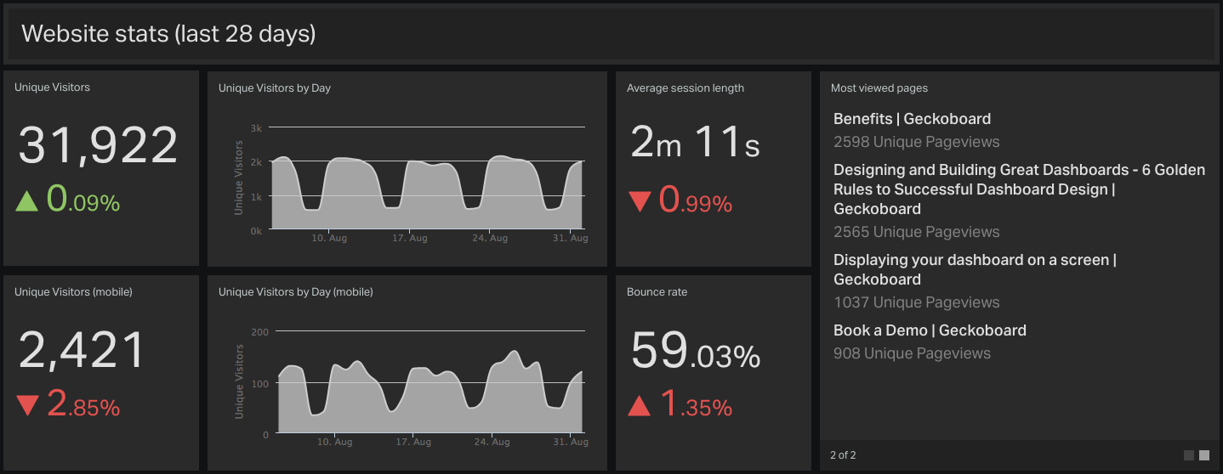Open Book a Demo | Geckoboard entry
Viewport: 1223px width, 474px height.
[x=930, y=330]
